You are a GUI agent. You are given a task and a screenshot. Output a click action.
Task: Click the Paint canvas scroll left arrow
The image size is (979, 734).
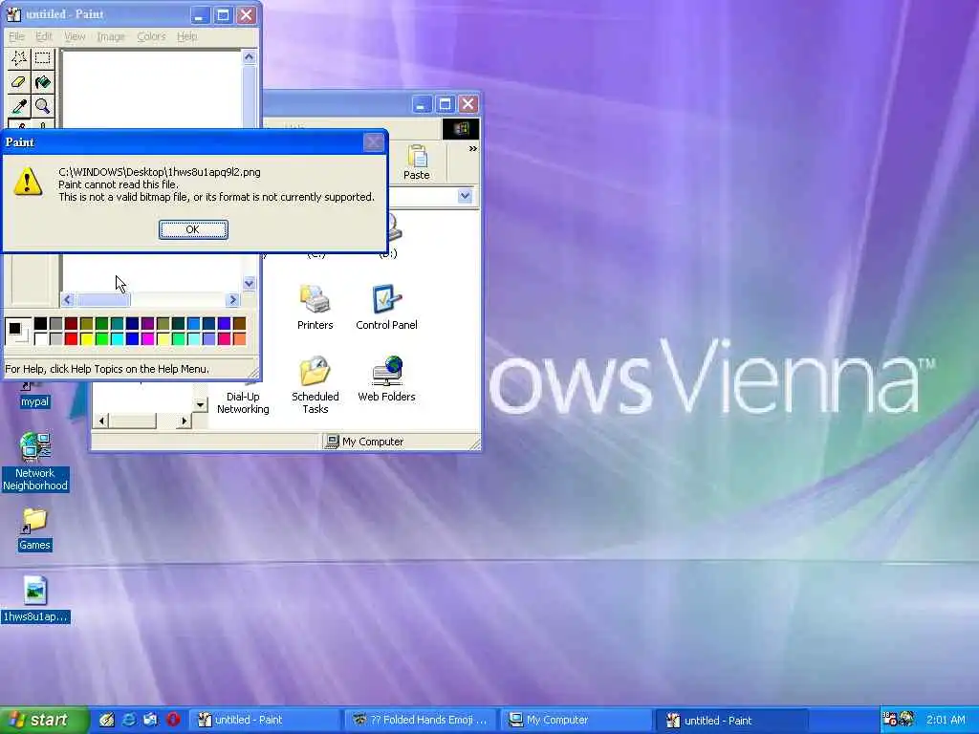point(68,299)
